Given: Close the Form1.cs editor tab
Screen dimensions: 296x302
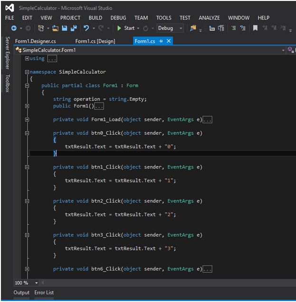Looking at the screenshot, I should point(168,41).
